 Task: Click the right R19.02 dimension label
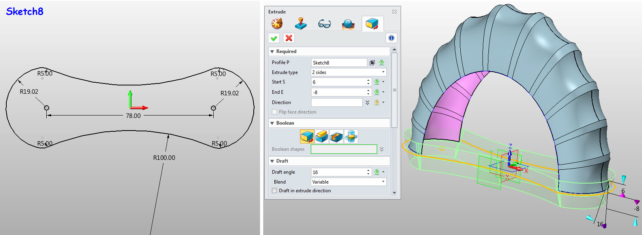[230, 93]
